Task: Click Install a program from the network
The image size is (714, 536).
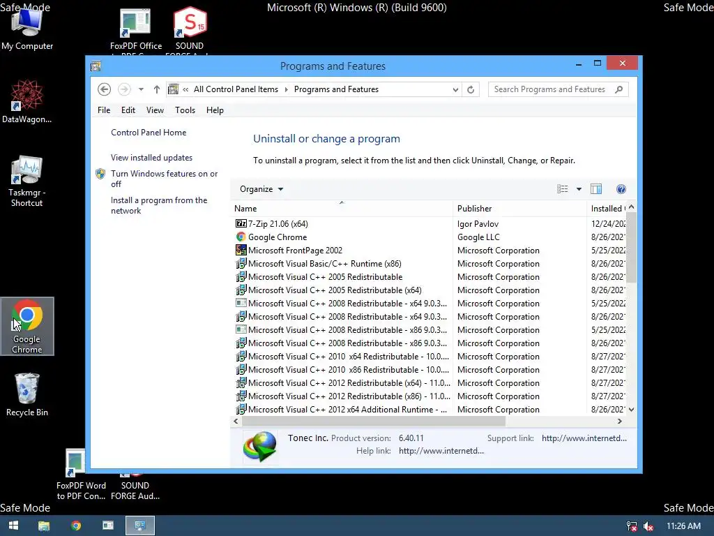Action: (159, 206)
